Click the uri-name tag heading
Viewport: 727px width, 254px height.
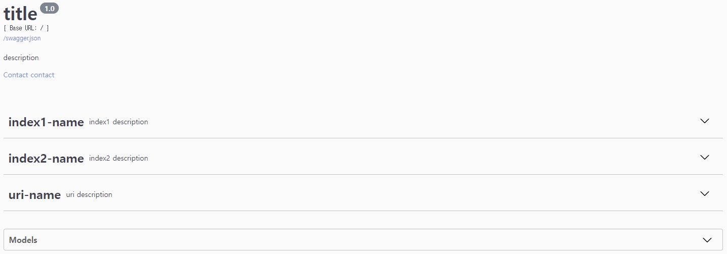34,195
